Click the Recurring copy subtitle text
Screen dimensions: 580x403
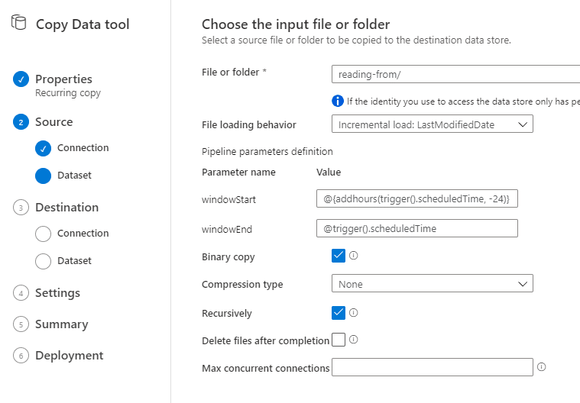(x=68, y=92)
